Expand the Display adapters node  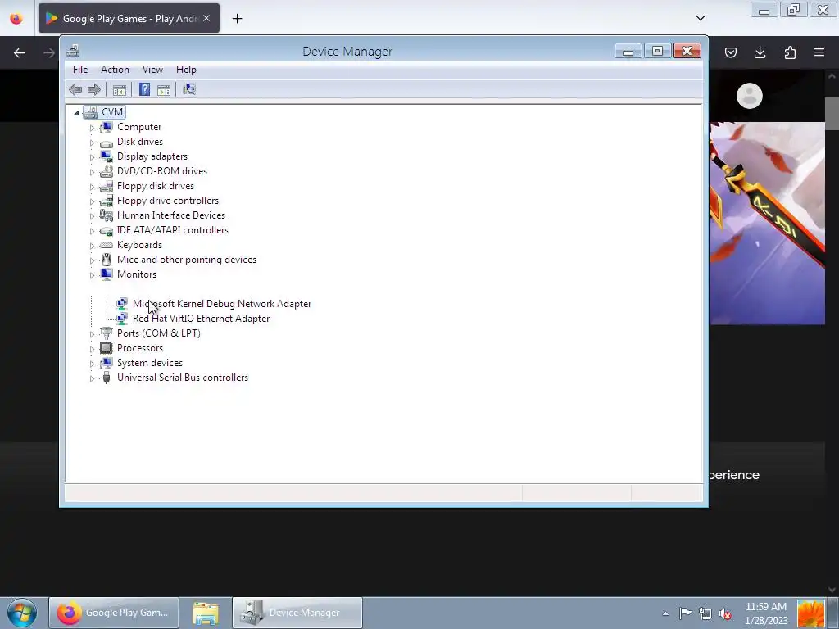pyautogui.click(x=92, y=157)
